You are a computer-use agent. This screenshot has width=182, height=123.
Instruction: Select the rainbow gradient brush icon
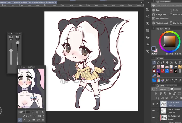(158, 80)
